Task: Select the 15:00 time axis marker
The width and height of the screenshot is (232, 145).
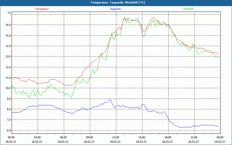Action: point(142,137)
